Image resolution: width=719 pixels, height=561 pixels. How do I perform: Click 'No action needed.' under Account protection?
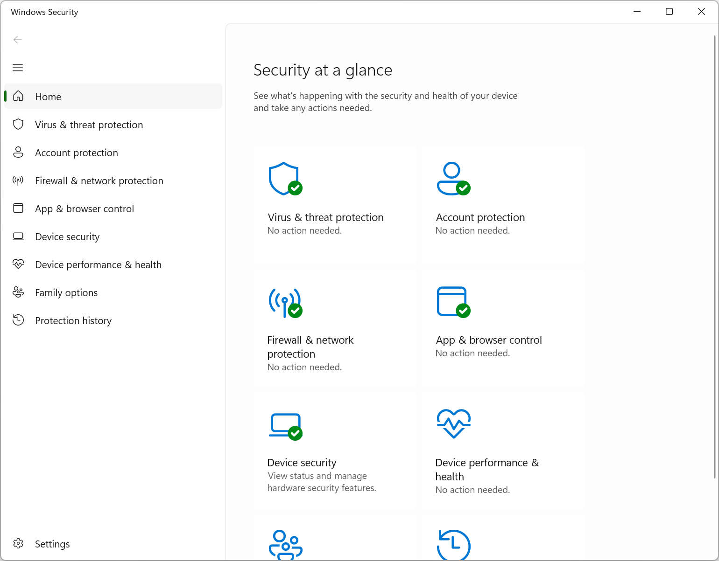pos(472,230)
